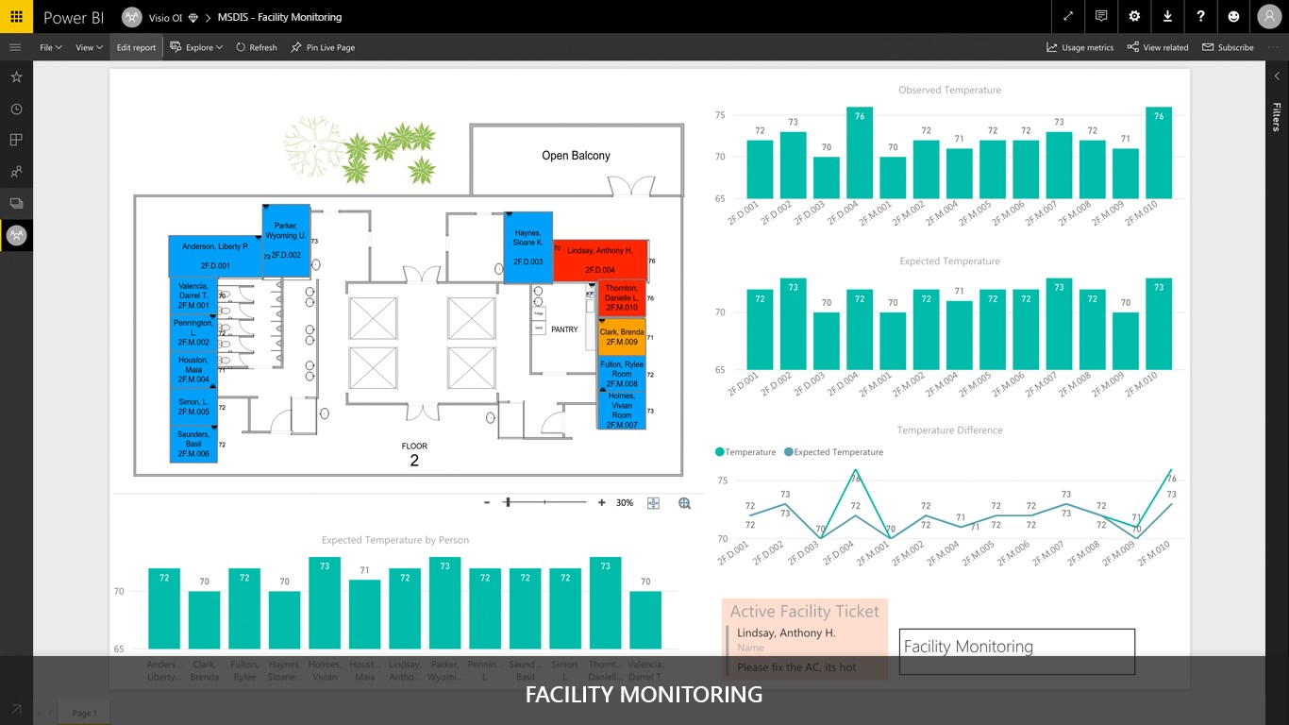Open Favorites star in sidebar
This screenshot has height=725, width=1289.
16,77
